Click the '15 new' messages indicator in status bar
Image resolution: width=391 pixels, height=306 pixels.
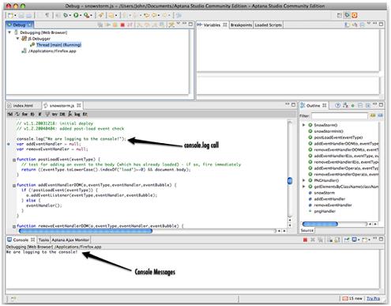(x=352, y=298)
